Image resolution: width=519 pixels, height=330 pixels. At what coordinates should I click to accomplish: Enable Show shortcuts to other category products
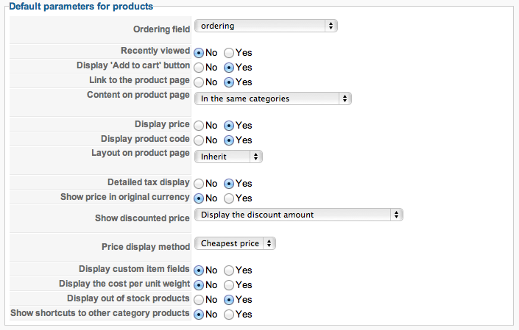229,315
